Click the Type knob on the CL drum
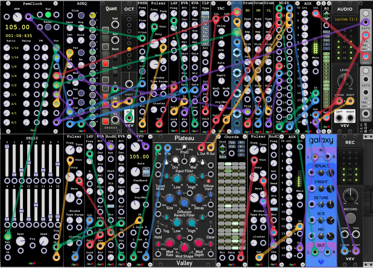Viewport: 373px width, 268px height. point(268,25)
